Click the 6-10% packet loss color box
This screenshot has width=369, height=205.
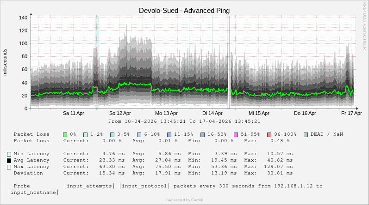(x=139, y=134)
